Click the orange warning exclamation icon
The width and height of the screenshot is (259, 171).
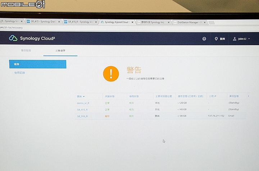(x=111, y=74)
